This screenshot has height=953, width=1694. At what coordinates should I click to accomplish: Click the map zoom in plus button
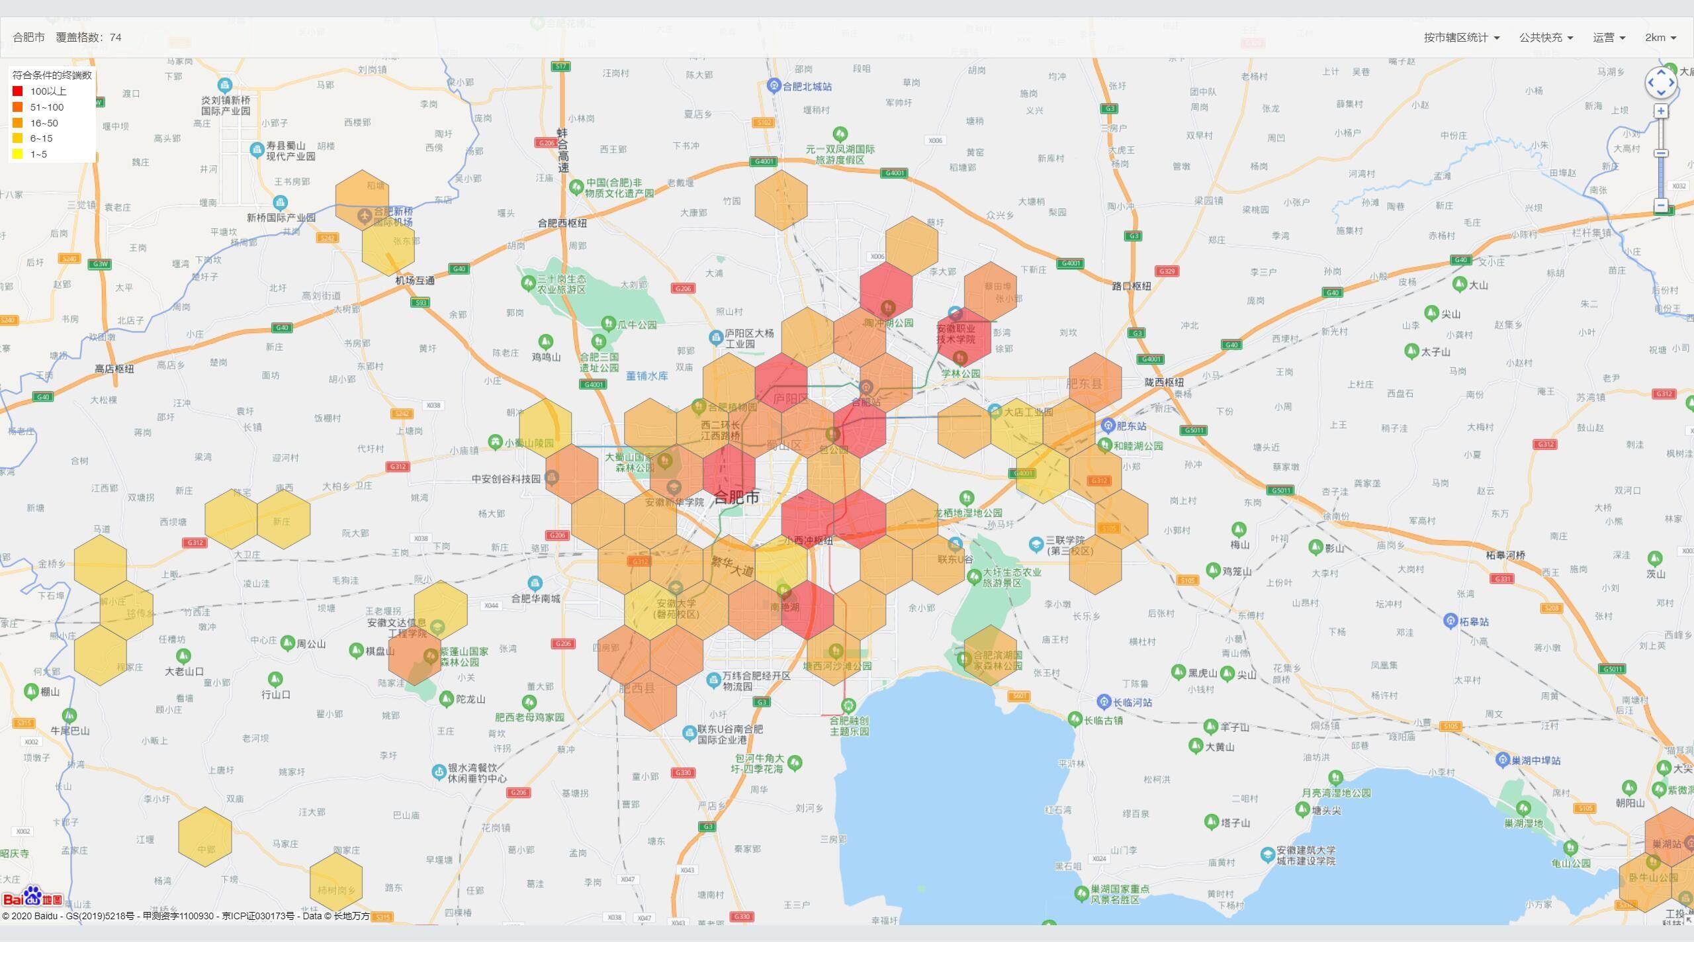coord(1661,111)
